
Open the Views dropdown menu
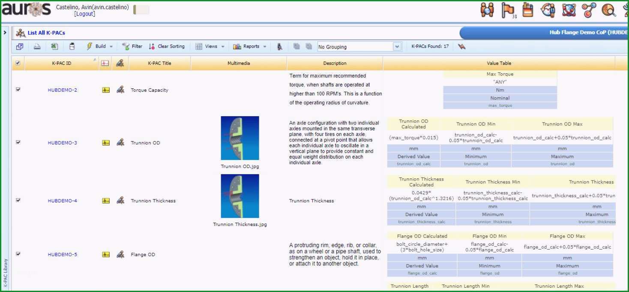click(x=210, y=46)
